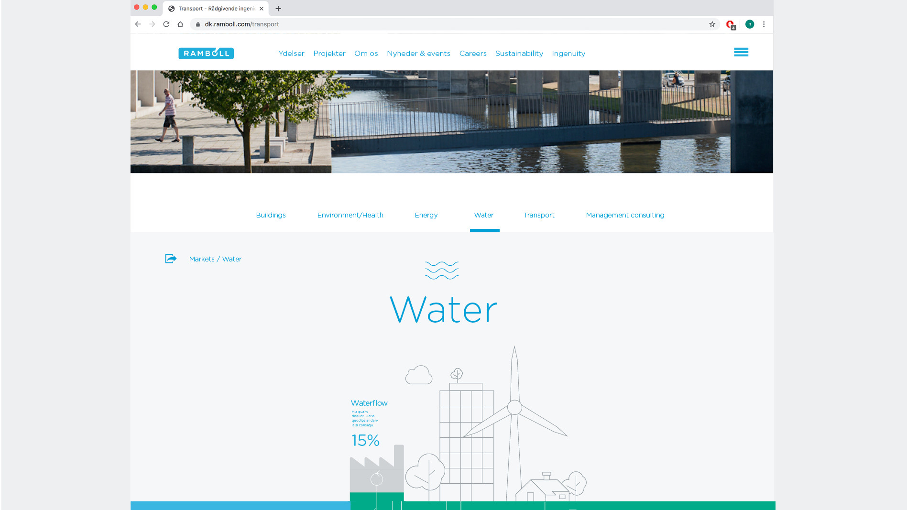907x510 pixels.
Task: Switch to the Management consulting tab
Action: point(625,215)
